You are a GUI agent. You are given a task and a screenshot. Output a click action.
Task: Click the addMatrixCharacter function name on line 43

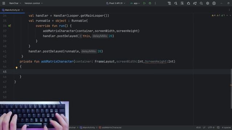[57, 61]
